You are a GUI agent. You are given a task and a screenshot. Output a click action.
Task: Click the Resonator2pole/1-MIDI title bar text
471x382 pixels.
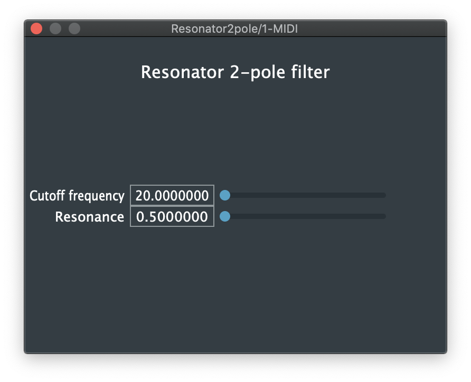pyautogui.click(x=235, y=28)
